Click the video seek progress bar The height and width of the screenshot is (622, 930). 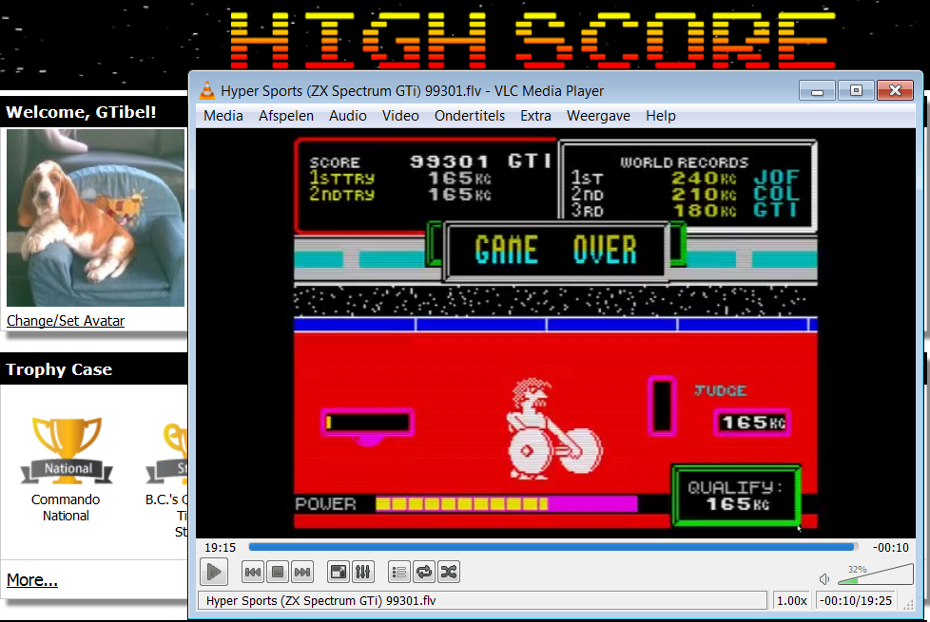pos(552,547)
